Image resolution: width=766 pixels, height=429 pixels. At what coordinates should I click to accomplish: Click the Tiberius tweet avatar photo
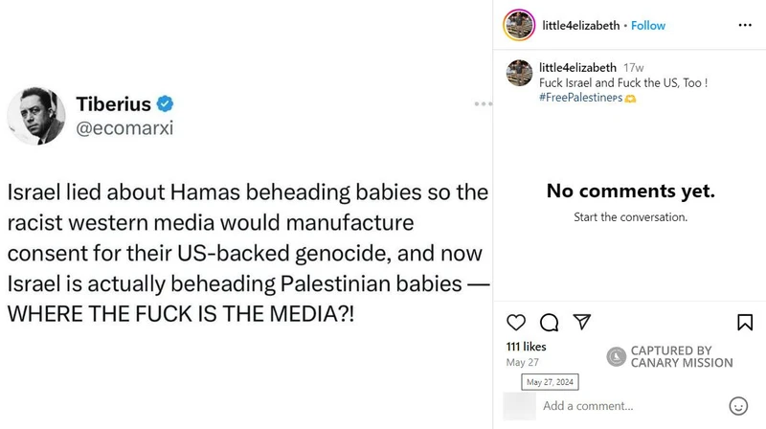tap(36, 115)
